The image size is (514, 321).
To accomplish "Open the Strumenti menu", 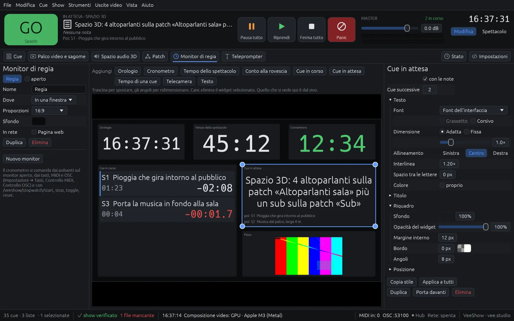I will [80, 5].
